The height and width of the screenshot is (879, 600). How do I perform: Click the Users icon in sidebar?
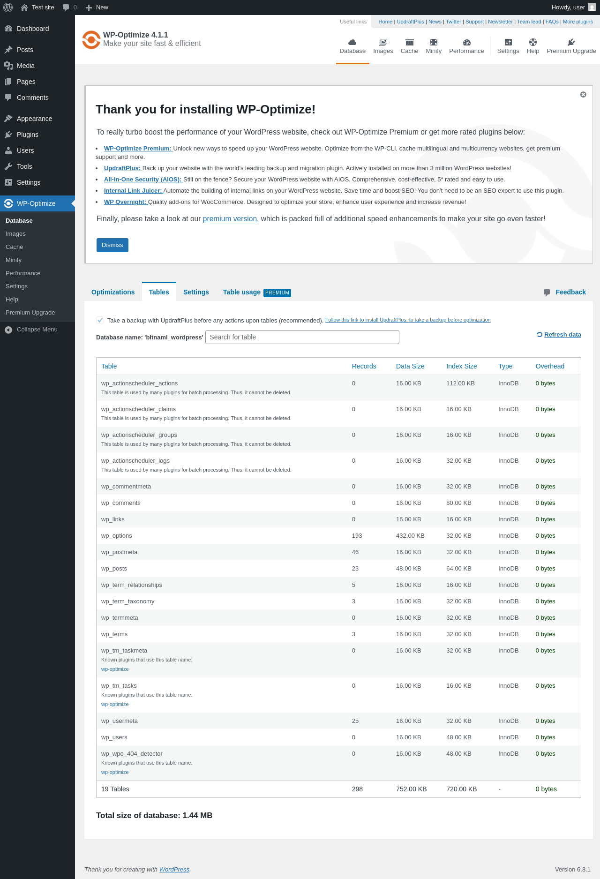[x=8, y=150]
